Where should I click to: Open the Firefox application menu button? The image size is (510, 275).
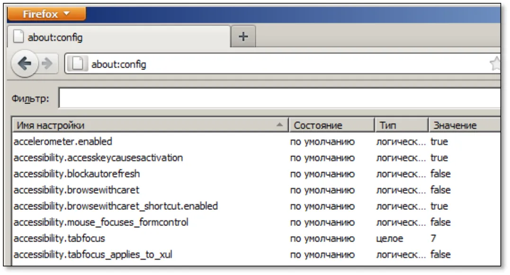pos(46,14)
